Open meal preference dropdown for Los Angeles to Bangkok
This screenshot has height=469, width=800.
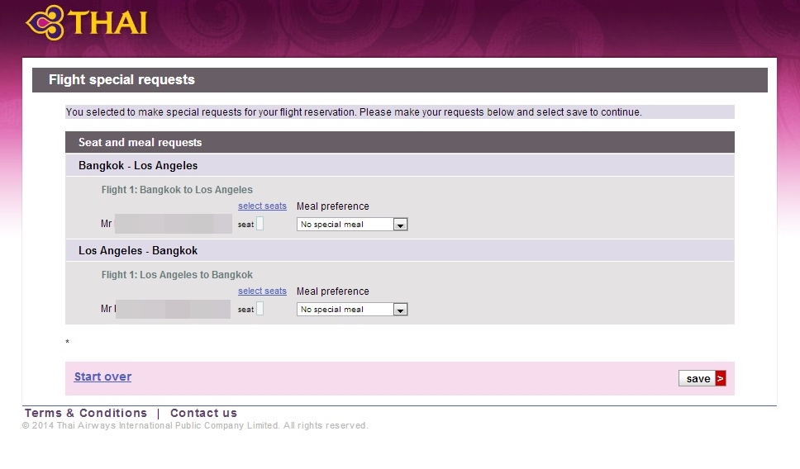352,310
